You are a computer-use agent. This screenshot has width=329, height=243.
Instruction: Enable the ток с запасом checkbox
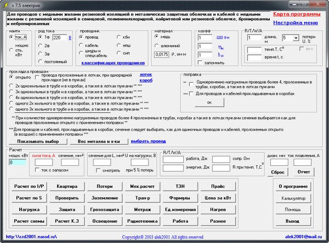click(x=38, y=170)
